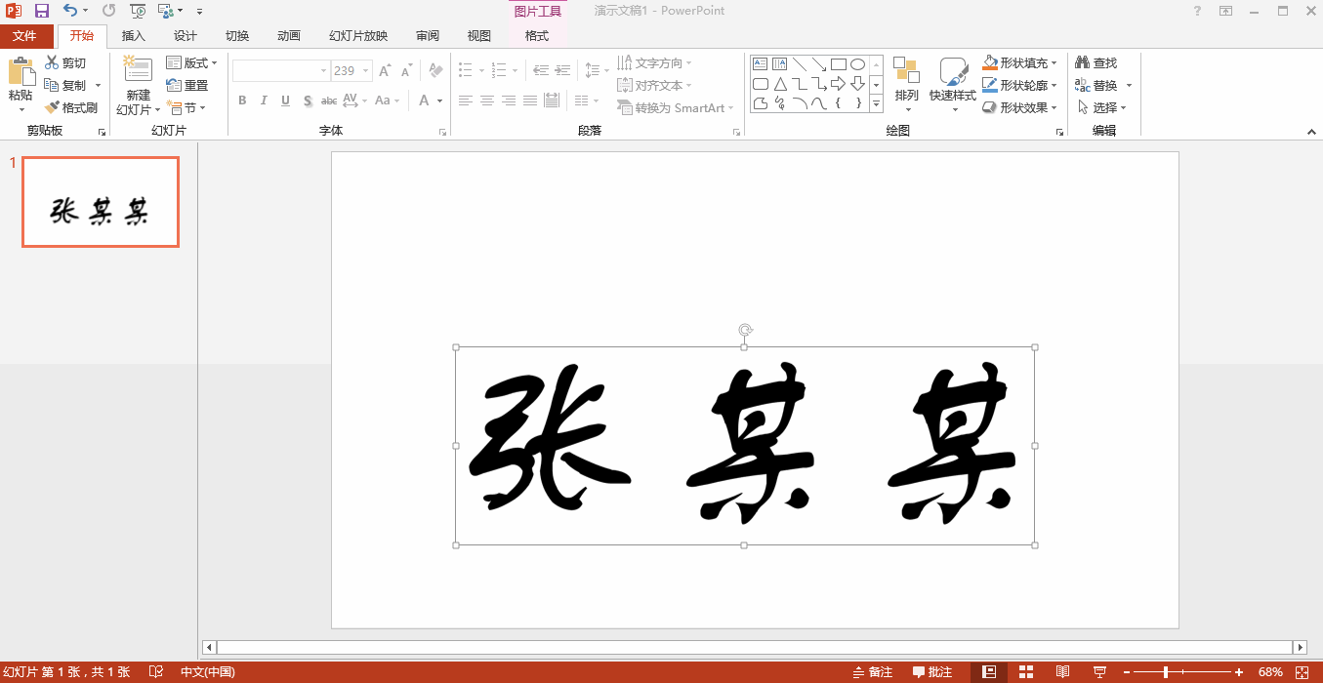Expand the Shape Fill (形状填充) dropdown
1323x683 pixels.
tap(1054, 62)
